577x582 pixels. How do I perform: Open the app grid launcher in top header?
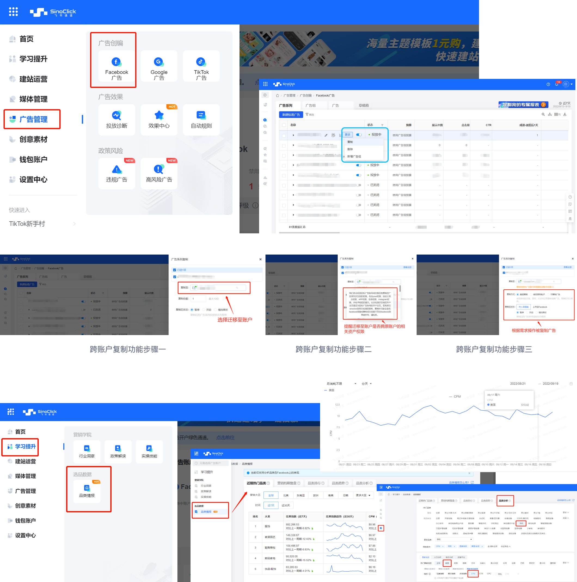pos(13,12)
